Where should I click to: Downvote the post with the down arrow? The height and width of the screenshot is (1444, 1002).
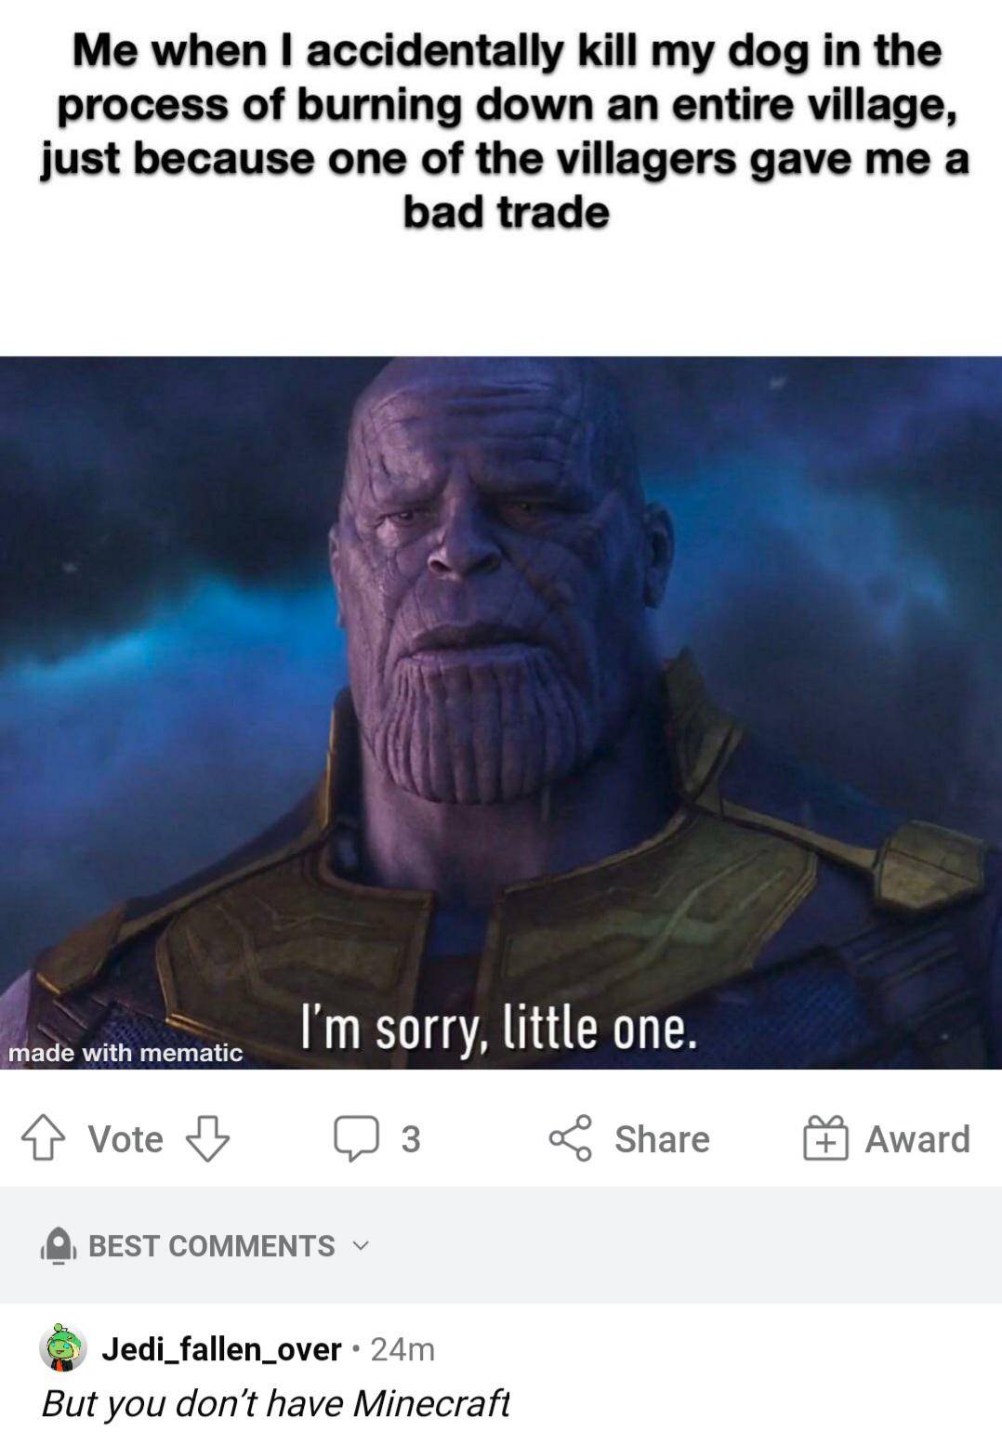pyautogui.click(x=207, y=1138)
